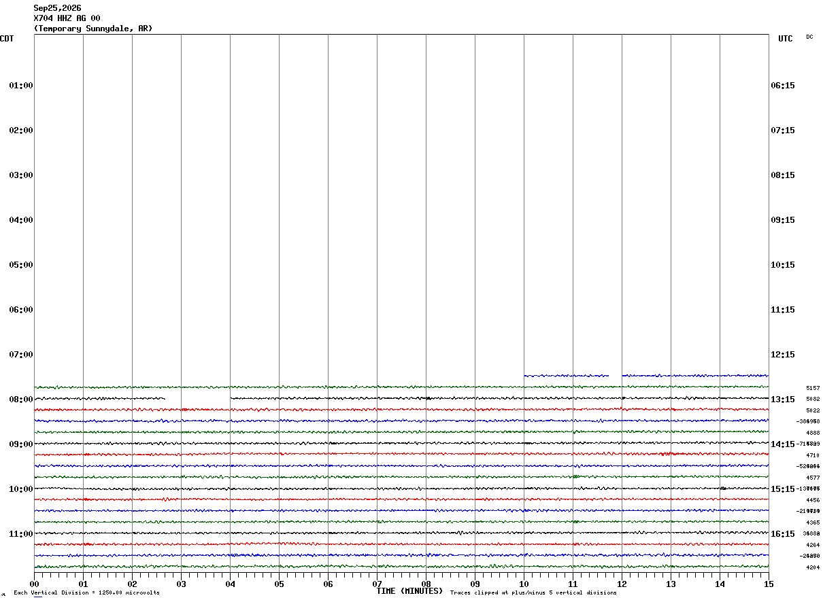Click the 08:00 CDT time label
This screenshot has height=602, width=823.
click(x=21, y=400)
